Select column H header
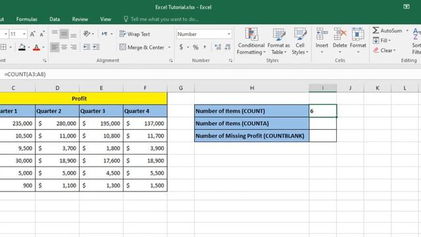This screenshot has width=421, height=237. [251, 88]
